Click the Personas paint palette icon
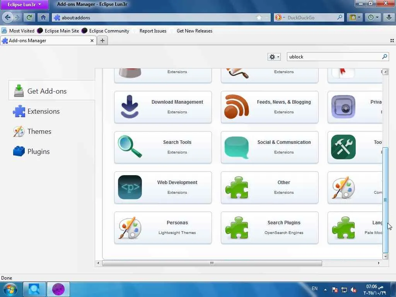396x297 pixels. (130, 227)
